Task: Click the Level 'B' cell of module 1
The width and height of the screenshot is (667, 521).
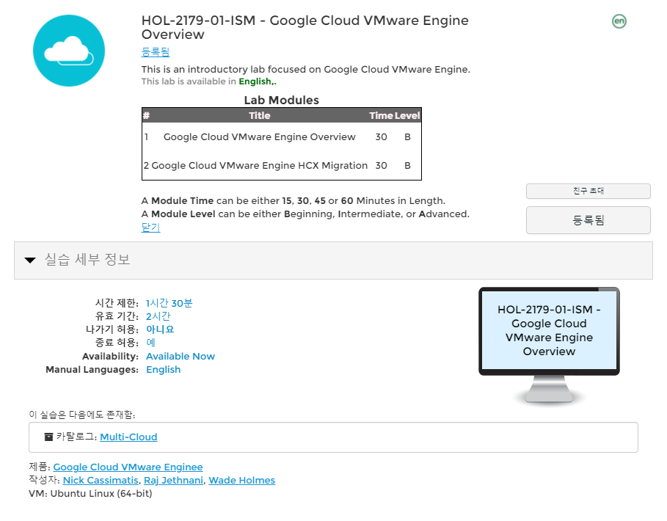Action: 407,137
